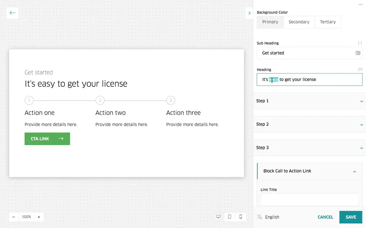Viewport: 366px width, 228px height.
Task: Collapse Block Call to Action Link section
Action: [x=310, y=171]
